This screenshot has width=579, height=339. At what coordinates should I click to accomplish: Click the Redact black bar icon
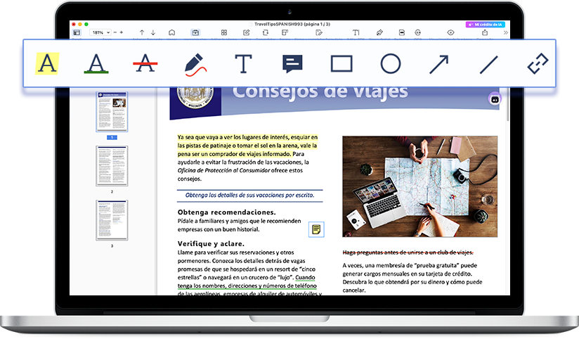(402, 32)
